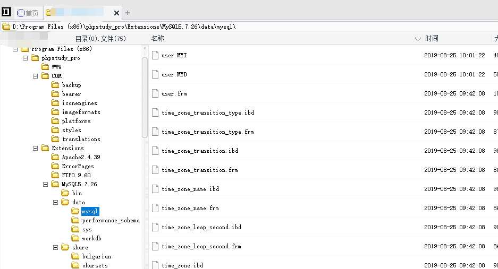Click file icon of time_zone_name.frm

[155, 208]
